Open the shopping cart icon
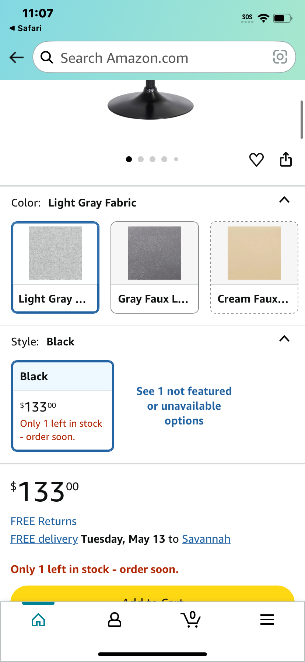 191,619
